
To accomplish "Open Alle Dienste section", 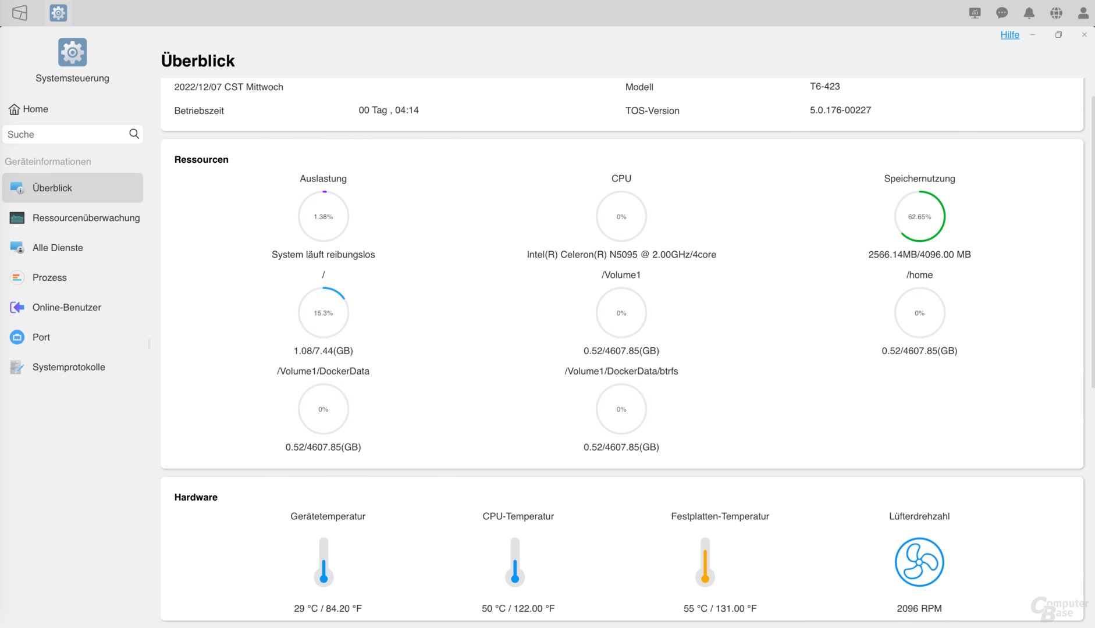I will [x=58, y=248].
